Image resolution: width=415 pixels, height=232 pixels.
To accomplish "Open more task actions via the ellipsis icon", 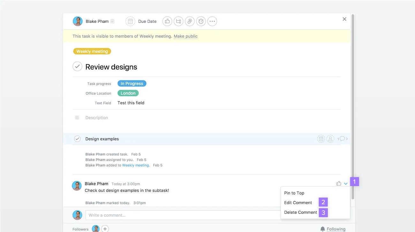I will pyautogui.click(x=212, y=21).
